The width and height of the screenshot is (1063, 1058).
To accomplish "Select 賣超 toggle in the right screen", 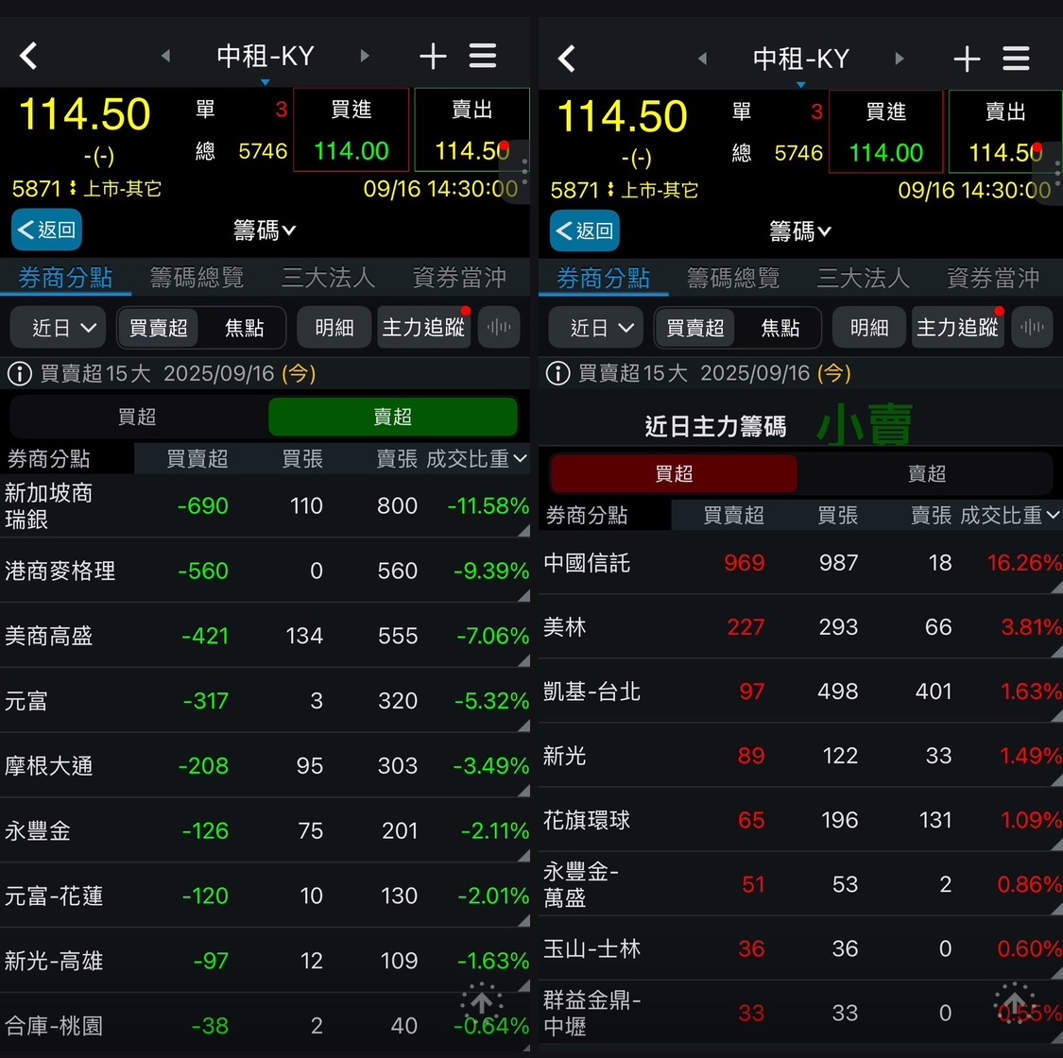I will [x=926, y=473].
